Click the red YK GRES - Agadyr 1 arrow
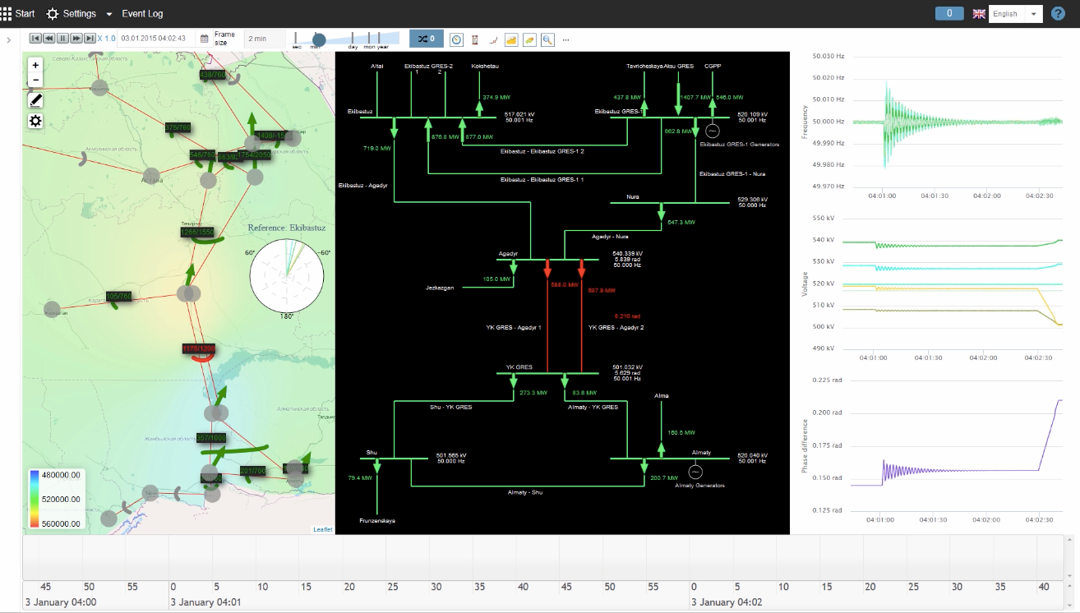Image resolution: width=1080 pixels, height=613 pixels. tap(547, 268)
